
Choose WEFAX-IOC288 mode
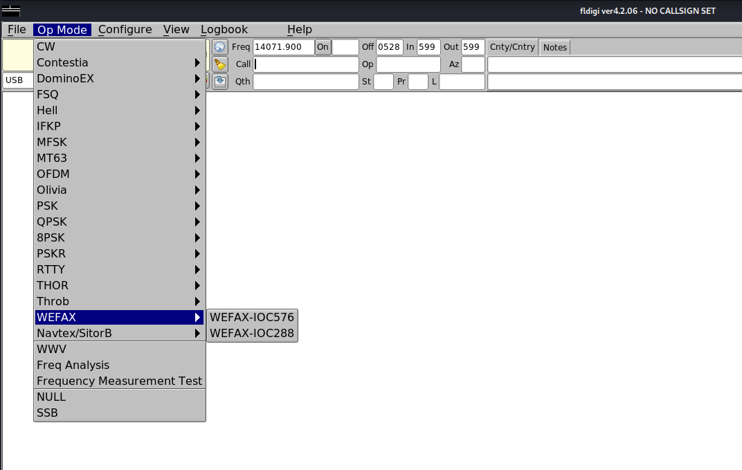coord(252,333)
